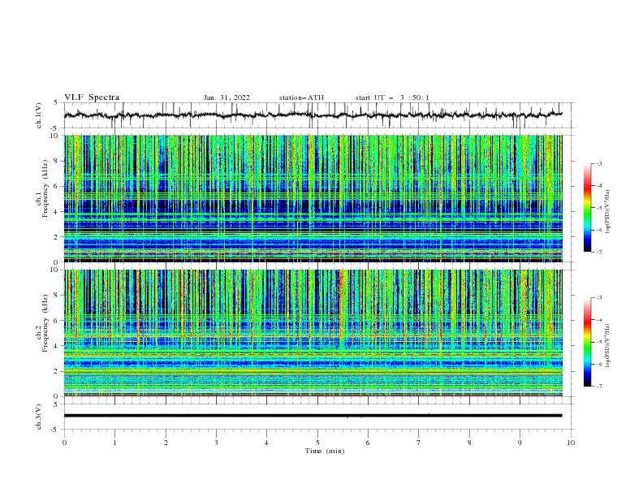
Task: Click the "3" tick on the time axis
Action: (x=216, y=443)
